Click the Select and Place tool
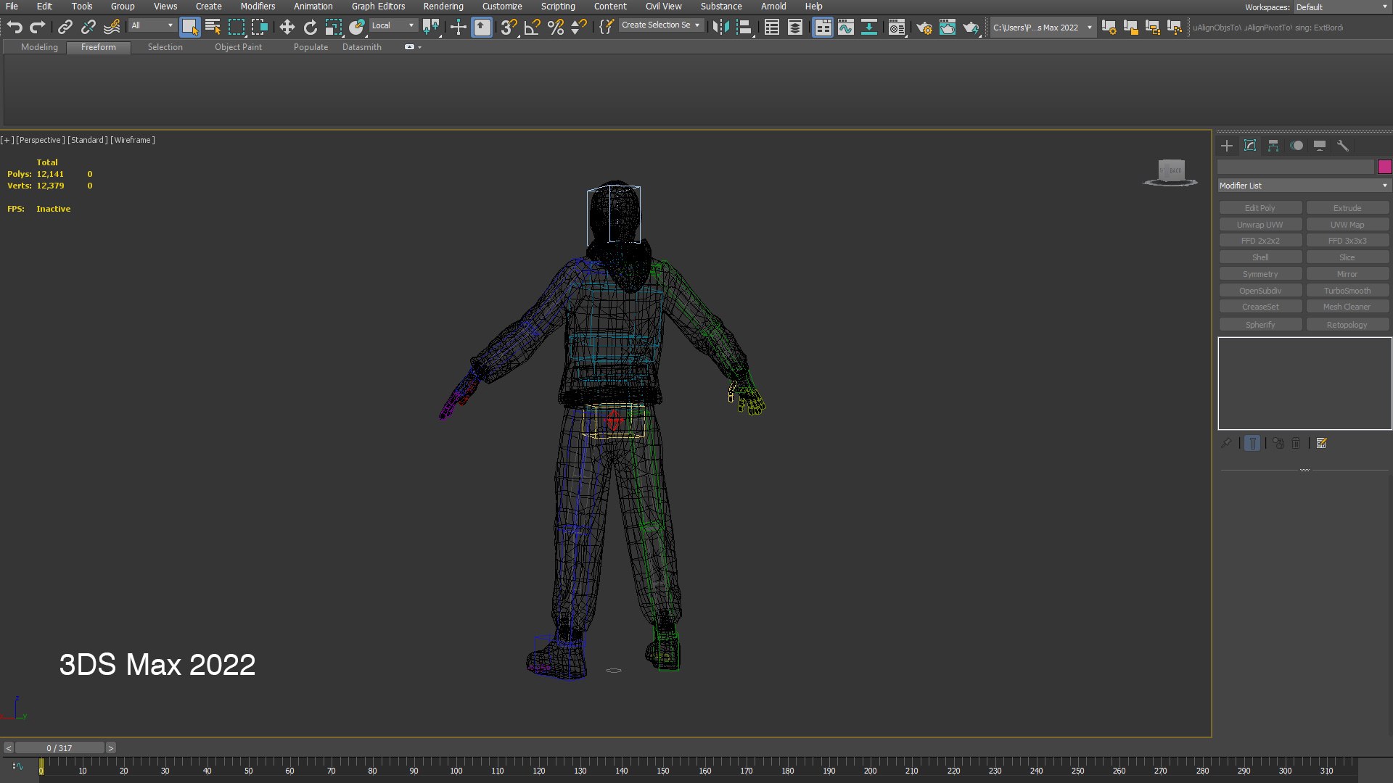This screenshot has width=1393, height=783. 356,28
